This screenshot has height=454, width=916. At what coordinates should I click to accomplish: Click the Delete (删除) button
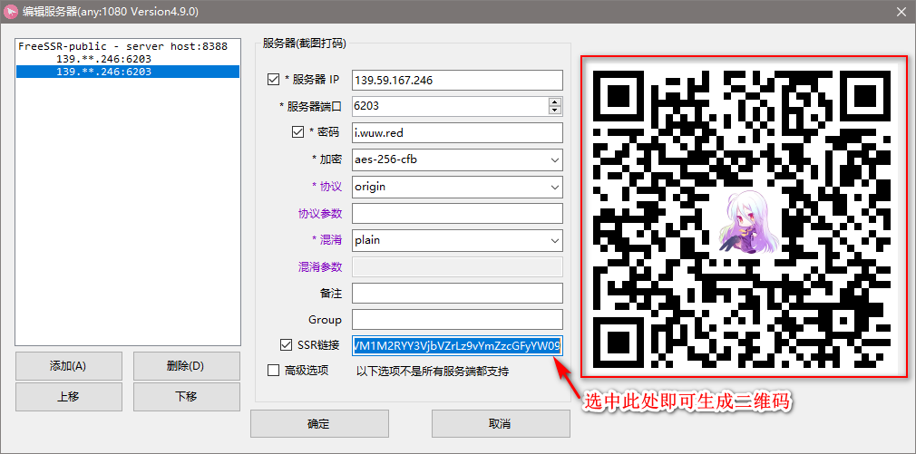coord(186,366)
